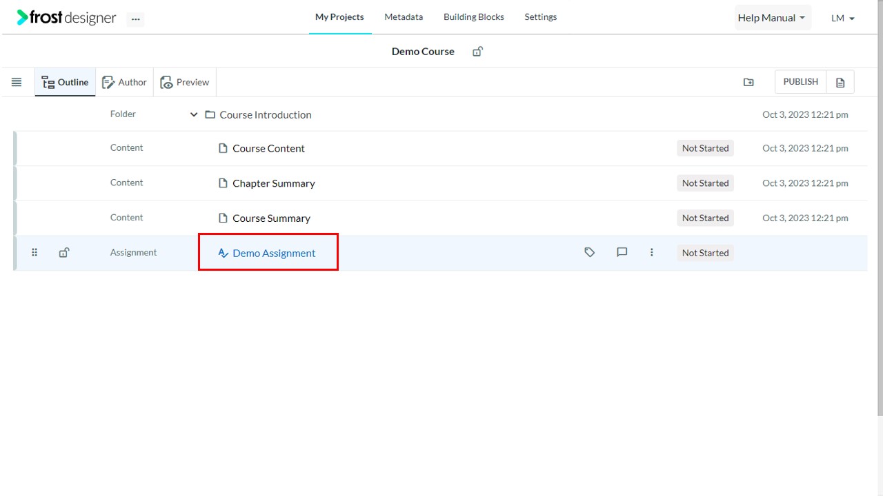Open the Settings tab

(x=541, y=17)
